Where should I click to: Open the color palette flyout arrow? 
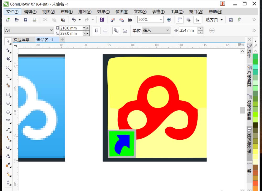255,41
